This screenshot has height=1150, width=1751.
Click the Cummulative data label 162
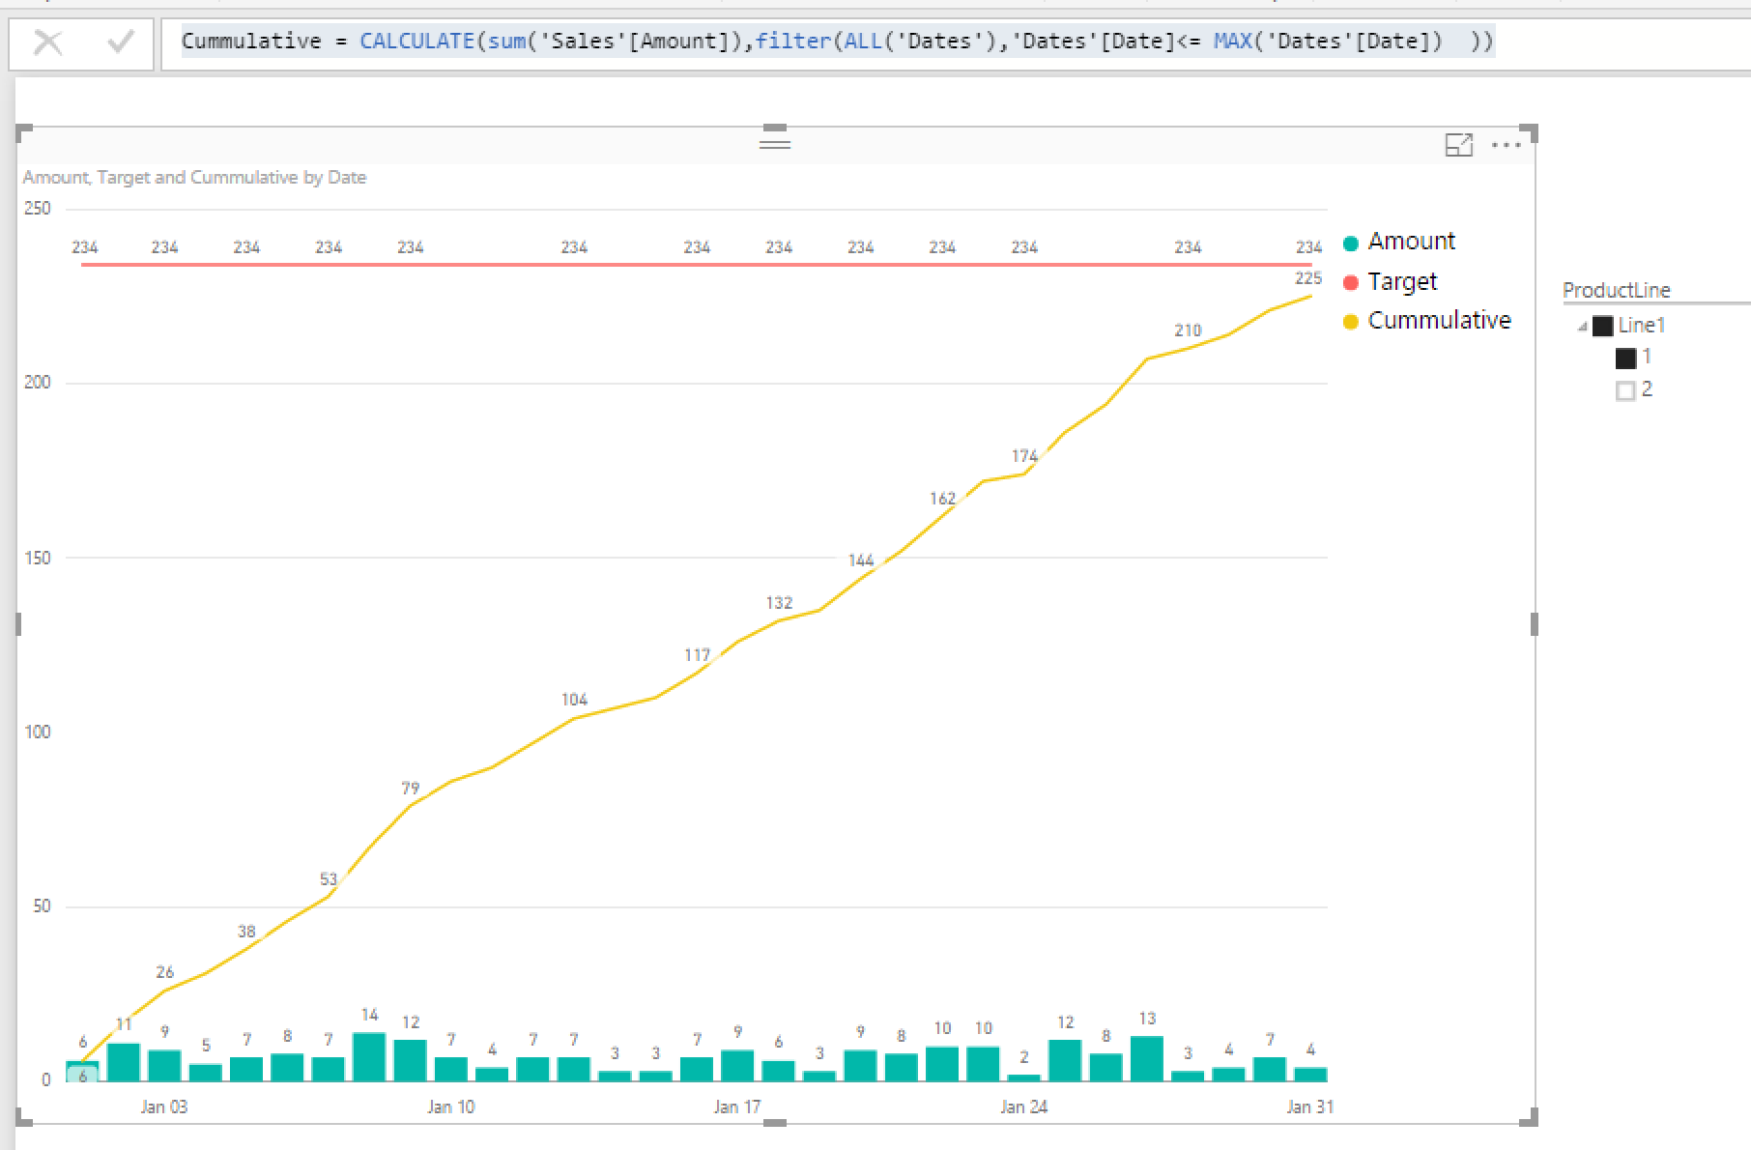[942, 499]
